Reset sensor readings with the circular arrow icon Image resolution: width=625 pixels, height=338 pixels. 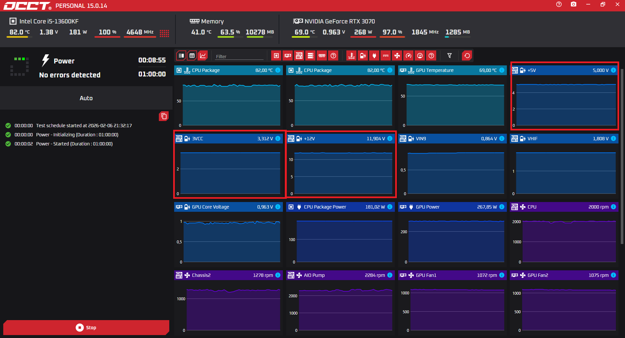pos(467,56)
